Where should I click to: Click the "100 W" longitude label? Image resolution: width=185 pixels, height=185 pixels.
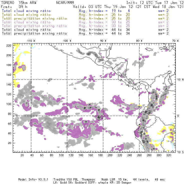(67, 41)
